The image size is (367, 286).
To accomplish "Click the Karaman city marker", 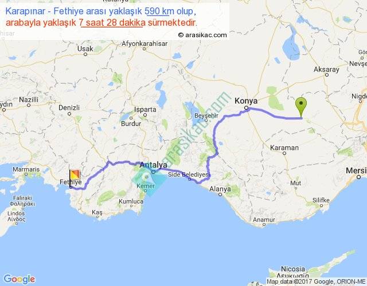I will (x=284, y=153).
